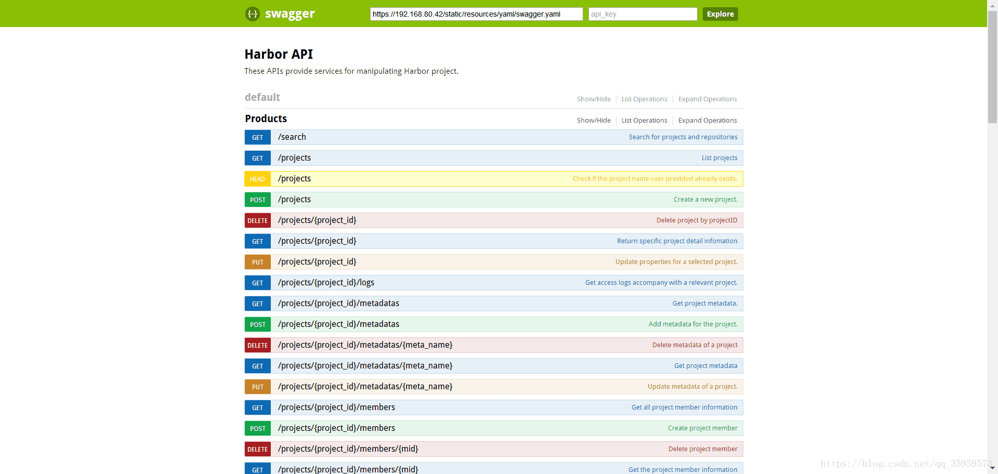Click 'Delete metadata of a project' link
The height and width of the screenshot is (474, 998).
[x=694, y=345]
